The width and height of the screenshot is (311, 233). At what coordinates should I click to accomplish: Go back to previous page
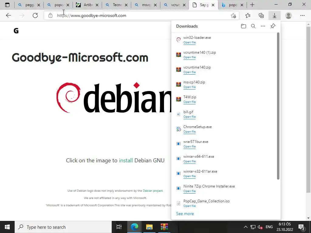pos(8,15)
